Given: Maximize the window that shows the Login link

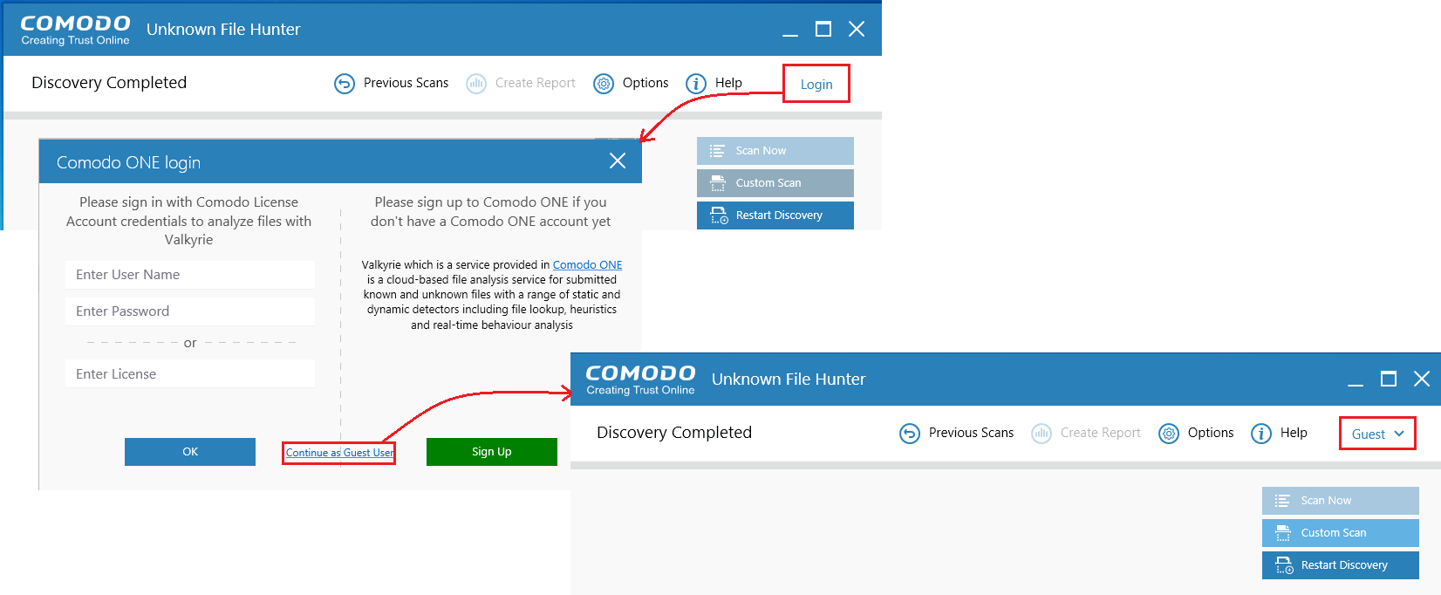Looking at the screenshot, I should tap(823, 29).
